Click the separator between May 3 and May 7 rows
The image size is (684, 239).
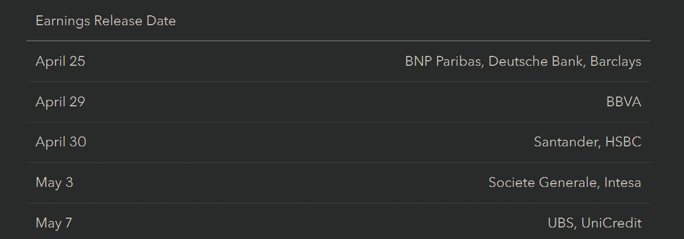point(338,203)
